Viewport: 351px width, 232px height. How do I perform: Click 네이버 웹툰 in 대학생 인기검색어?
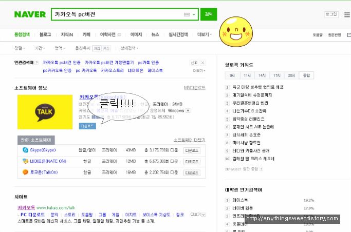tap(243, 208)
